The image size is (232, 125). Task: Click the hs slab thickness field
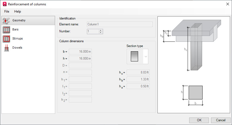[x=138, y=86]
